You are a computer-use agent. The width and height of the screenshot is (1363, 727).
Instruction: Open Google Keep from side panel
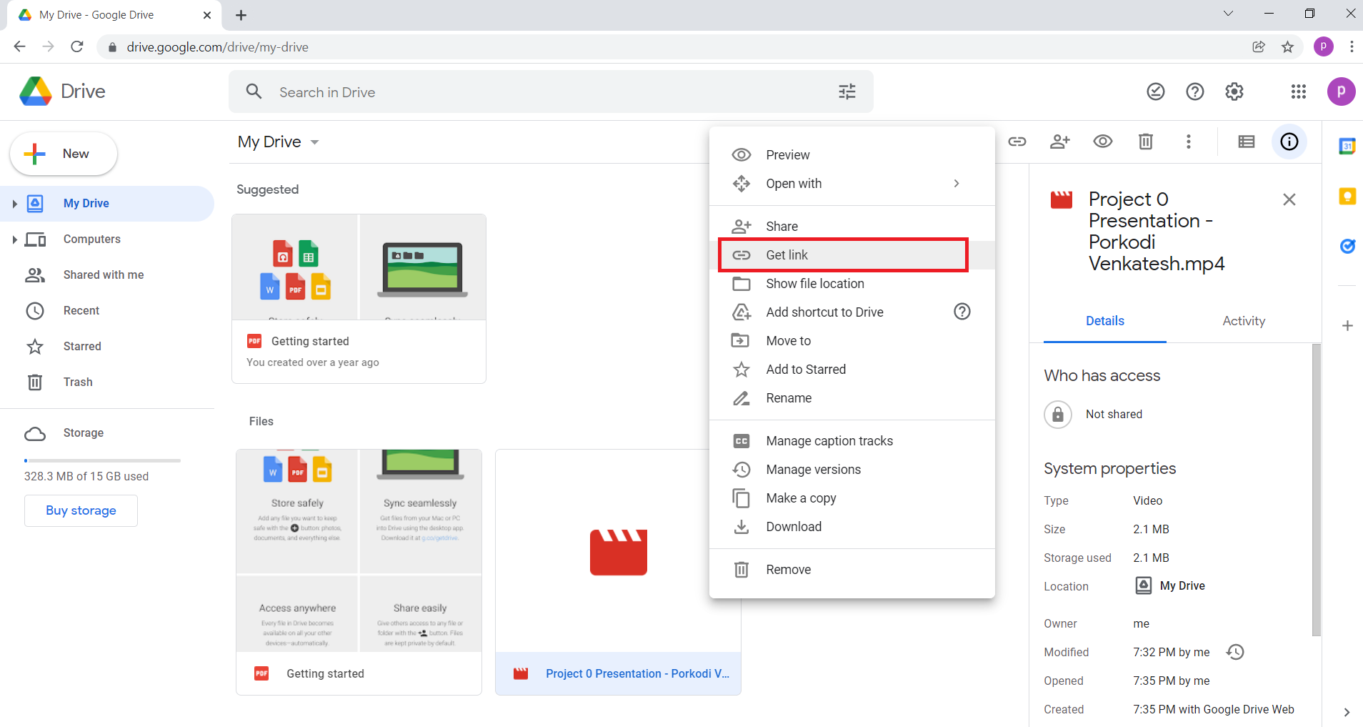pyautogui.click(x=1347, y=197)
